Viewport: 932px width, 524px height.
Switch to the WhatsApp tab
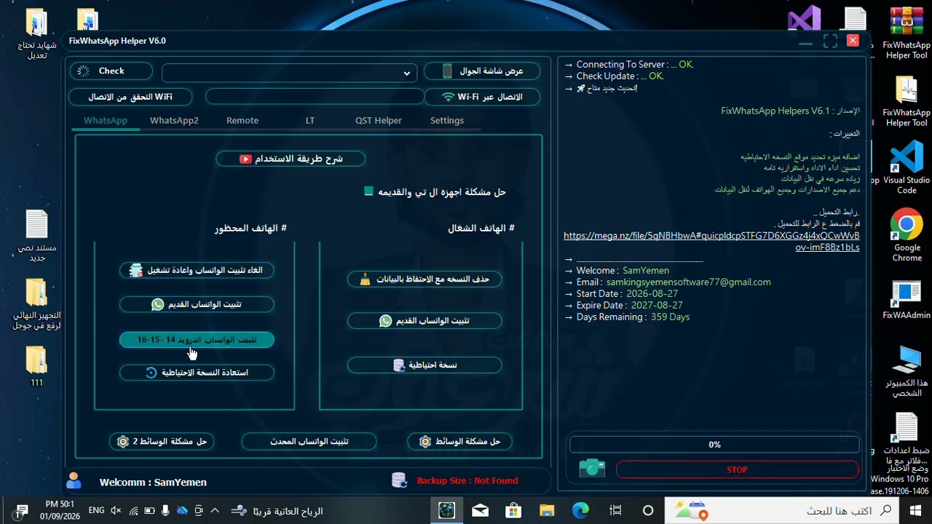(106, 121)
